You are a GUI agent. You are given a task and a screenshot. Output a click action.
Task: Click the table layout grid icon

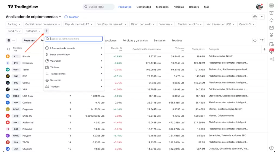tap(9, 40)
